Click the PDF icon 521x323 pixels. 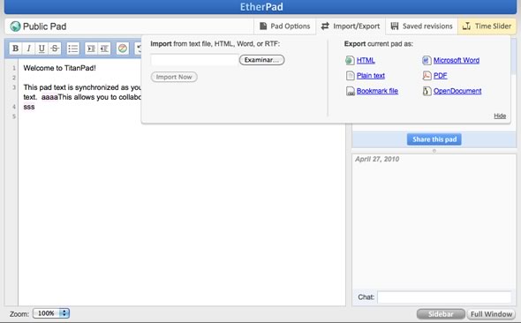tap(427, 76)
